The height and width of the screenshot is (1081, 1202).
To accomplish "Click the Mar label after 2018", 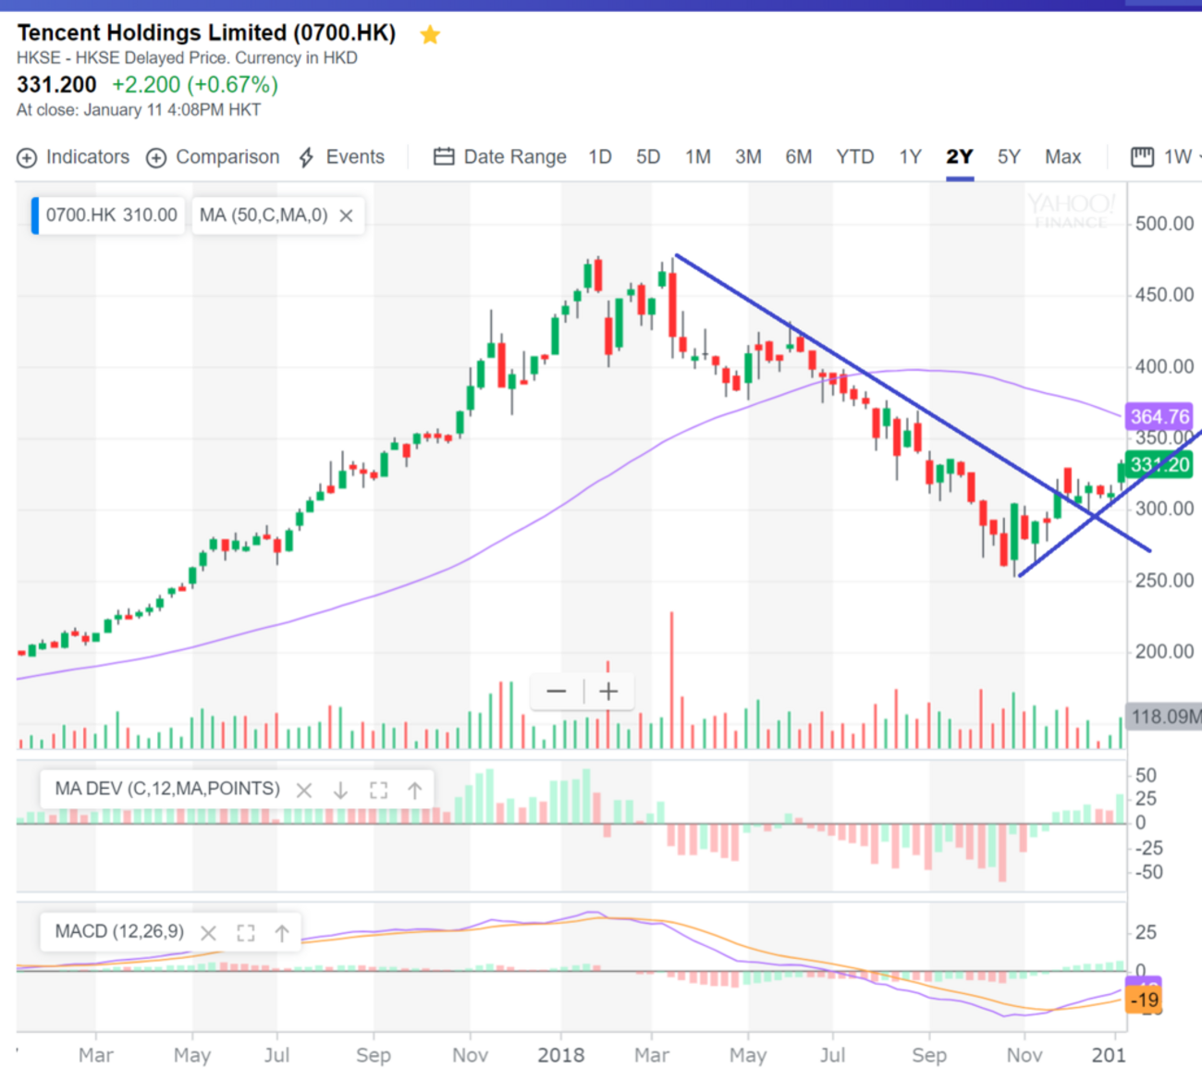I will click(652, 1055).
